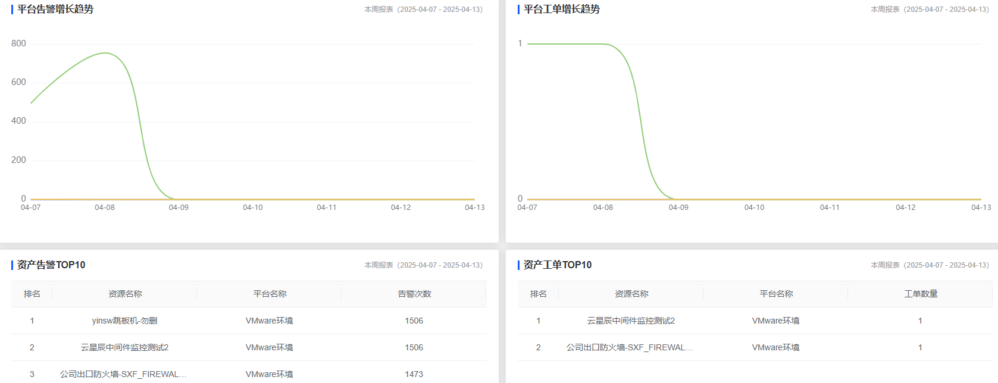This screenshot has height=383, width=998.
Task: Click 04-10 axis label on alarm trend chart
Action: click(x=253, y=208)
